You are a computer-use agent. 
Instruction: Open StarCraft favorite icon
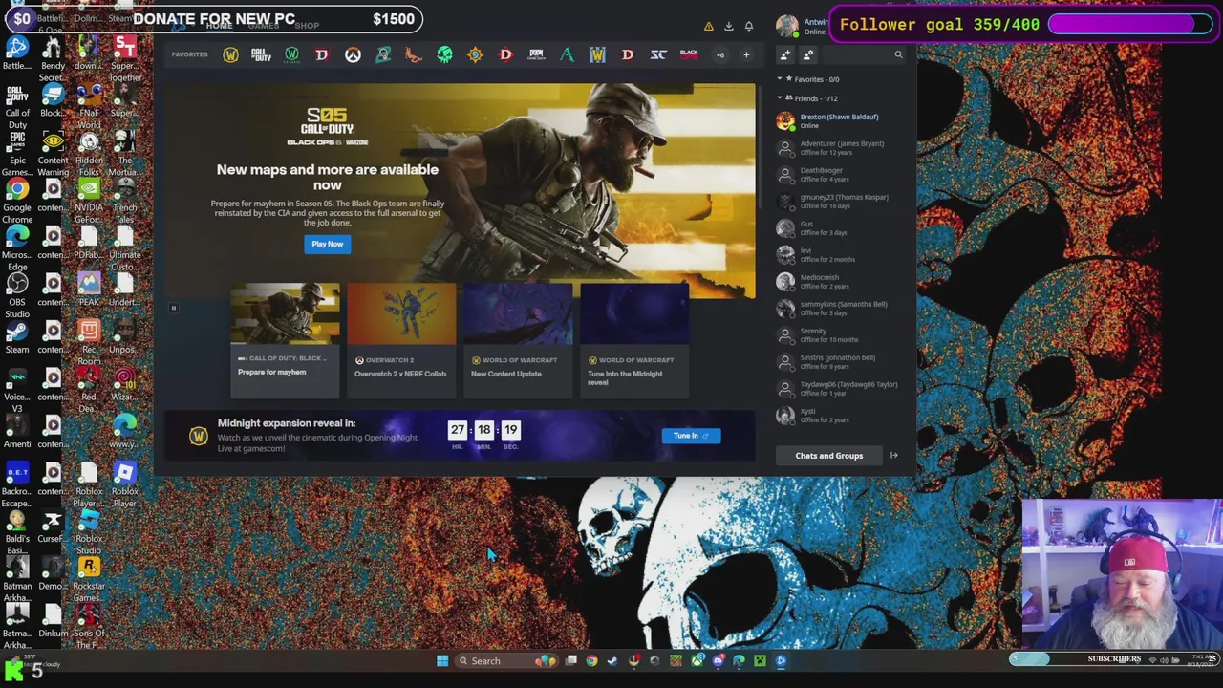[658, 55]
